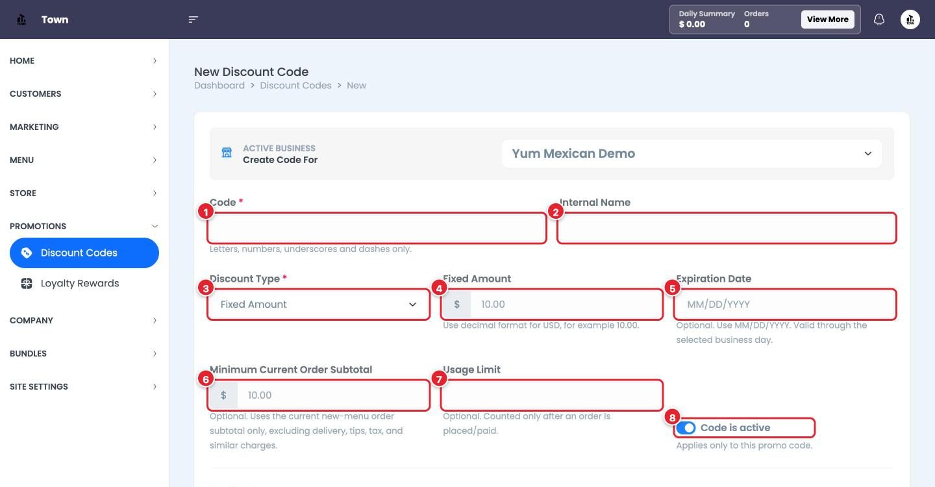
Task: Select Discount Codes in the sidebar
Action: pyautogui.click(x=84, y=253)
